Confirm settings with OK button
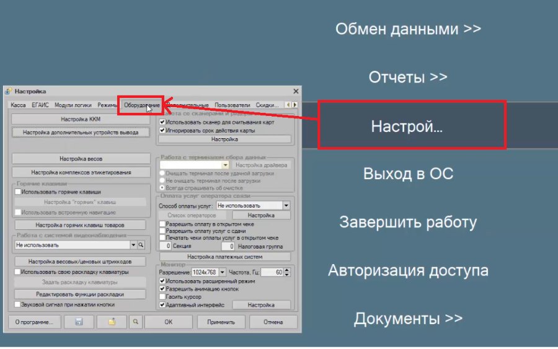 coord(168,322)
